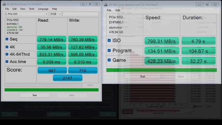The height and width of the screenshot is (125, 222).
Task: Click the write score 710
Action: tap(83, 70)
